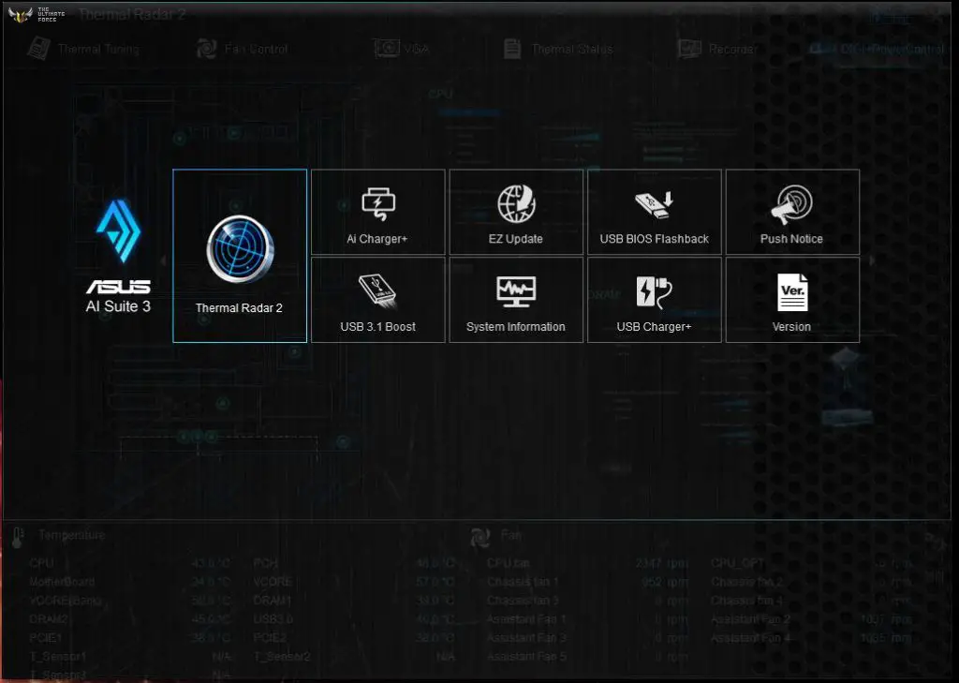Select the dimmed VGA tab
Screen dimensions: 959x683
click(x=402, y=49)
